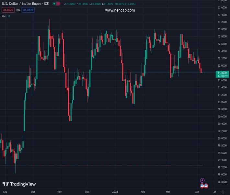The image size is (230, 195).
Task: Click the purple lightning event icon
Action: (x=202, y=180)
